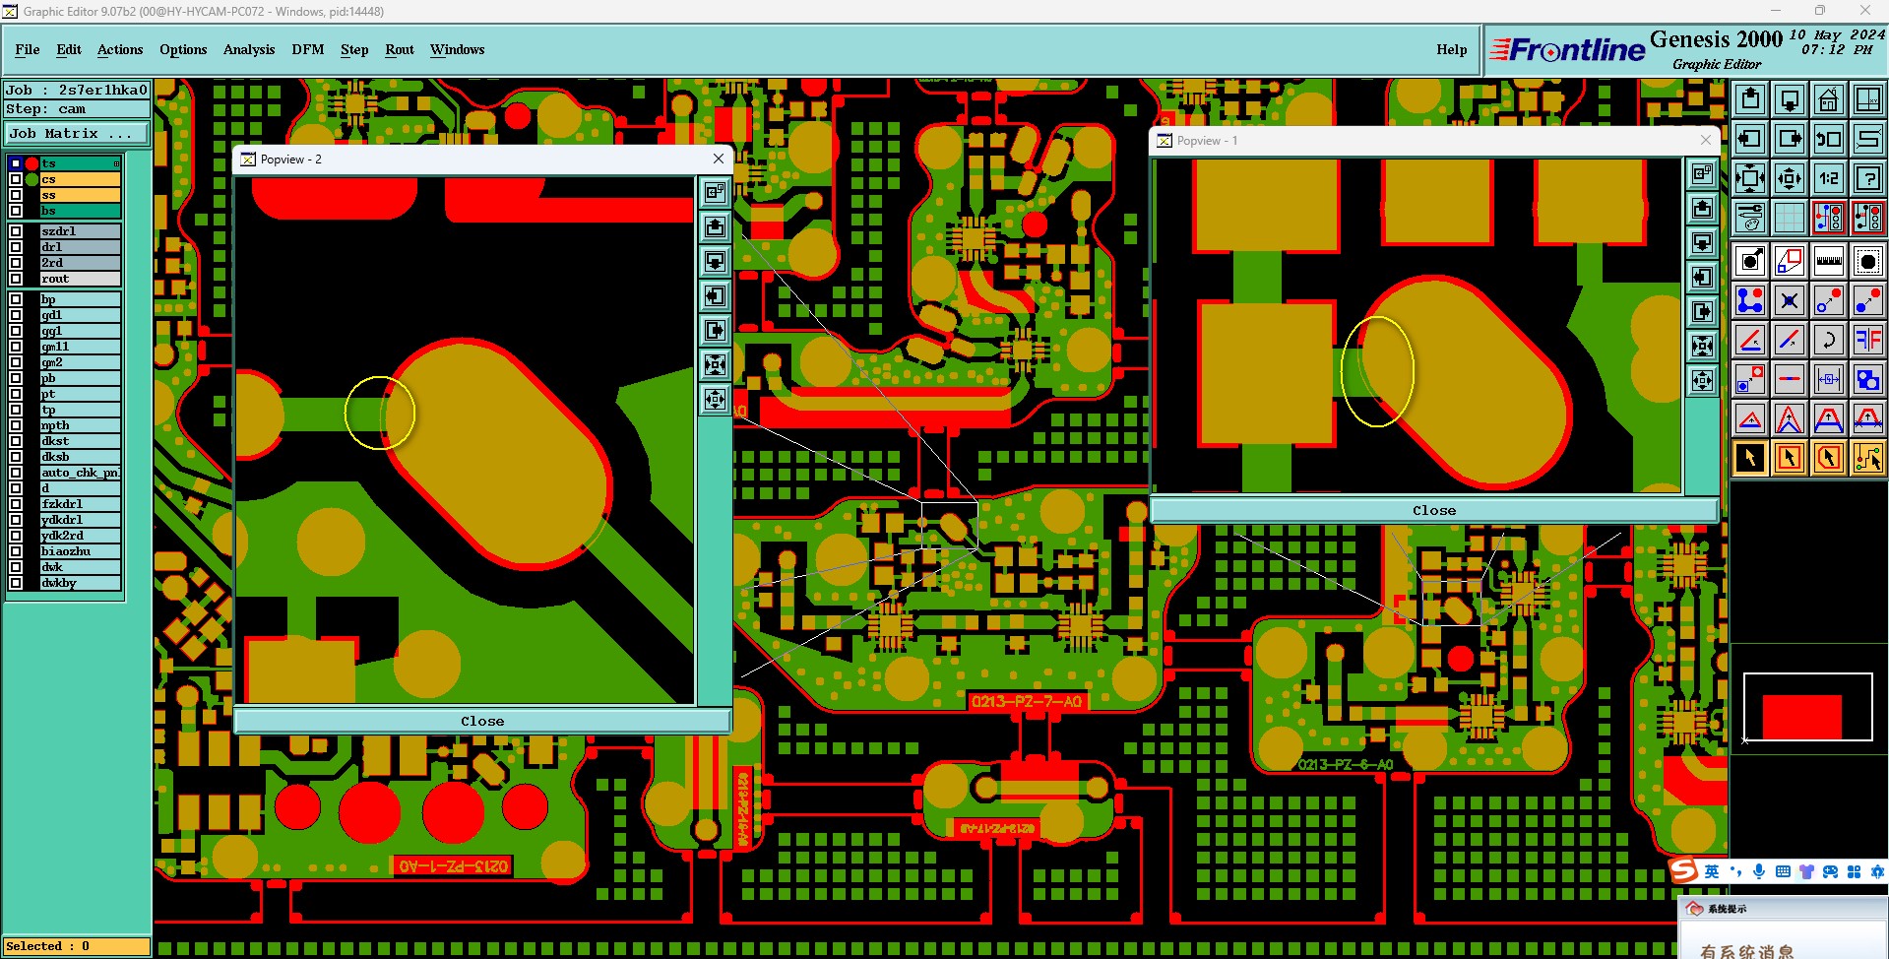Toggle the bs layer checkbox

click(16, 211)
